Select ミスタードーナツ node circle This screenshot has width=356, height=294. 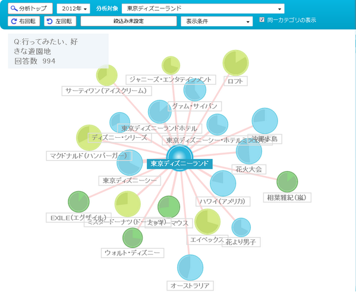point(128,204)
